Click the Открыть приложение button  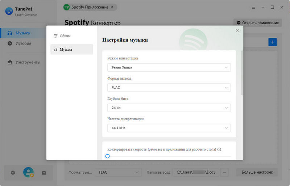coord(257,22)
